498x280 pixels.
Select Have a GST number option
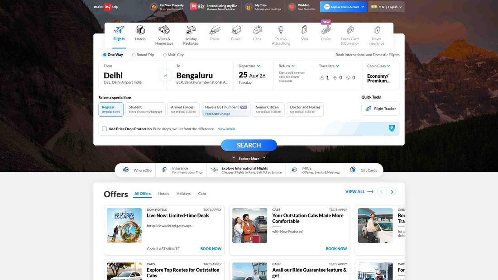click(x=226, y=109)
